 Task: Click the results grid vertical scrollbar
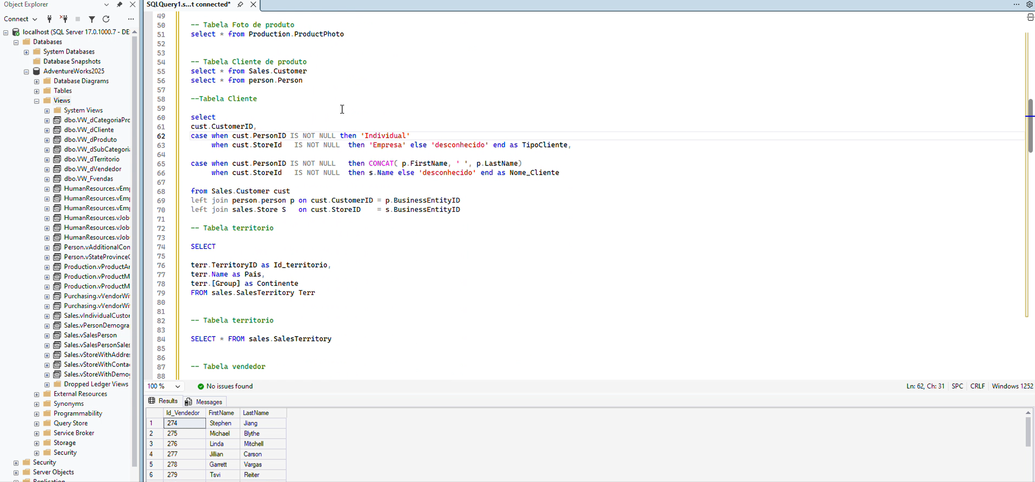click(x=1028, y=432)
